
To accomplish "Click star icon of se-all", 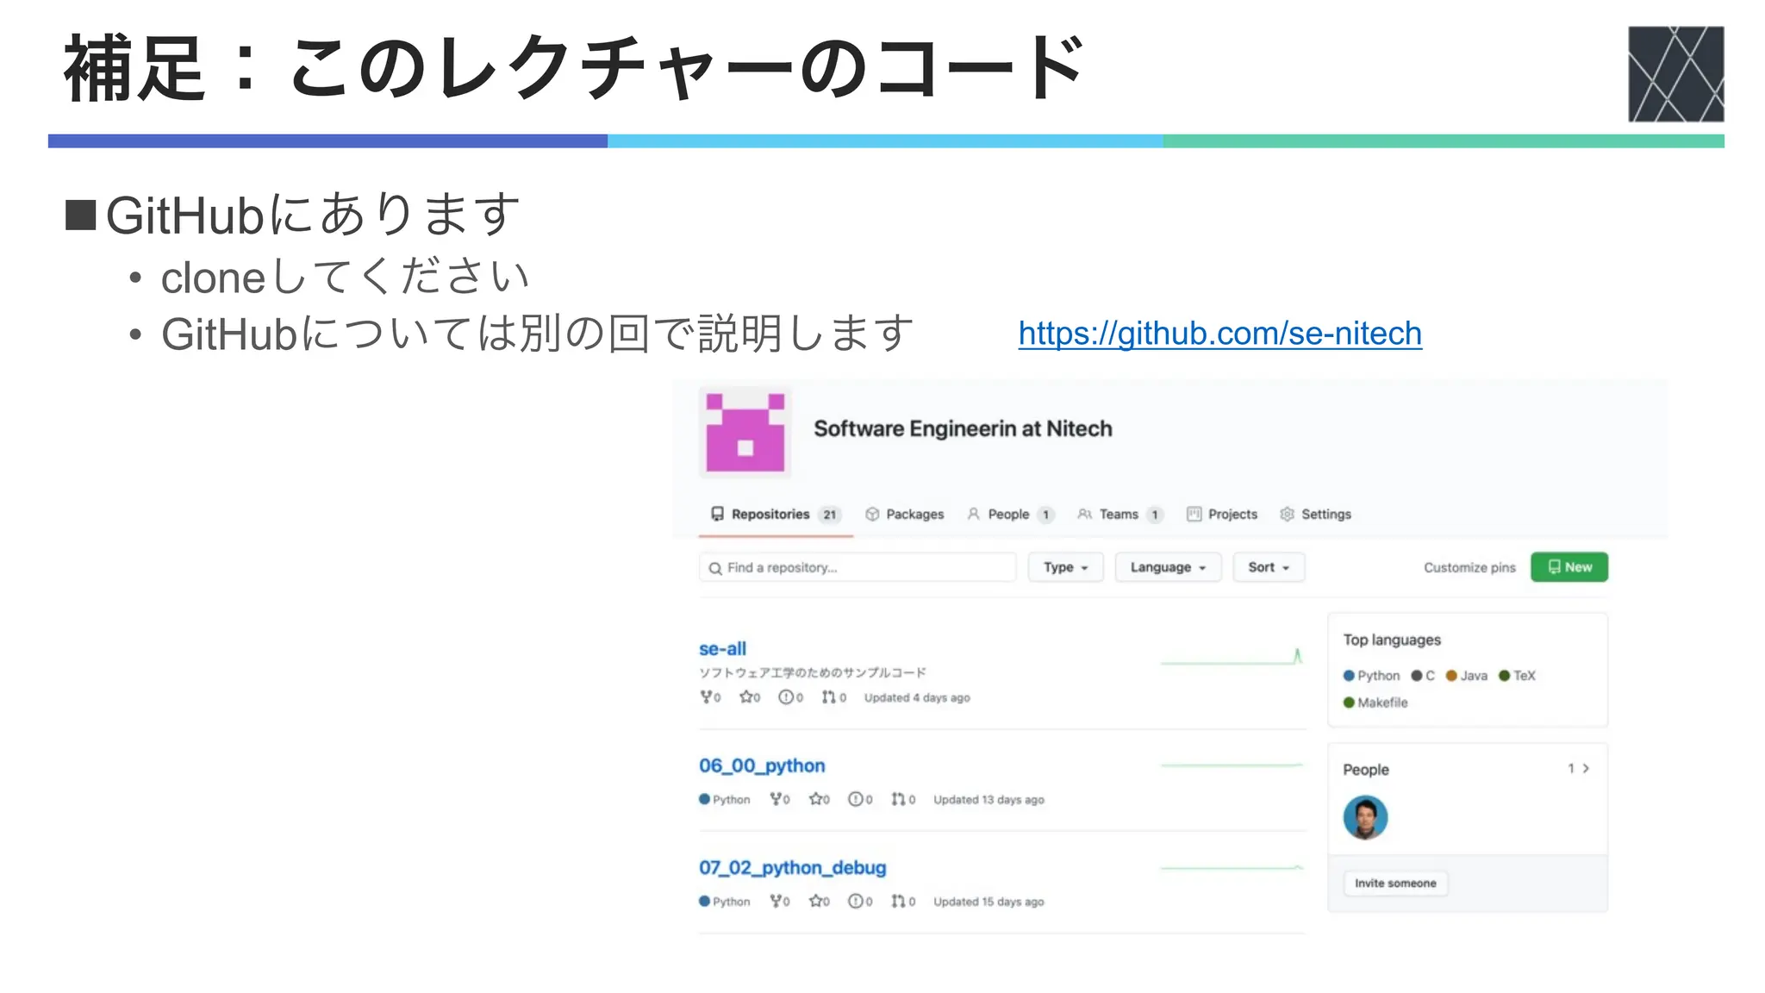I will click(x=746, y=697).
